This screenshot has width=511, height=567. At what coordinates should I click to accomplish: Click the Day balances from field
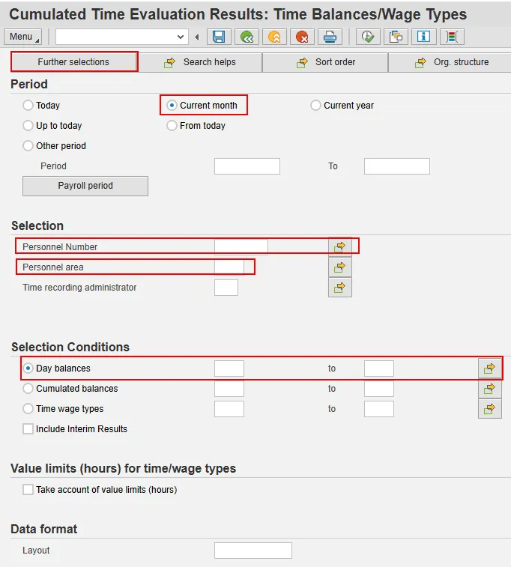point(229,369)
